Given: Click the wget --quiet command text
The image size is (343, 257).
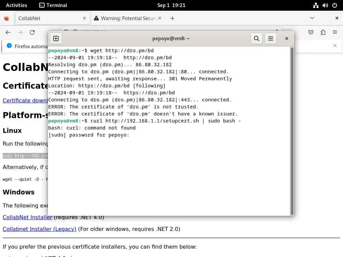Looking at the screenshot, I should pos(25,179).
